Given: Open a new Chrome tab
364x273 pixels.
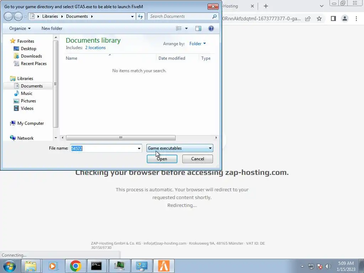Looking at the screenshot, I should point(266,6).
